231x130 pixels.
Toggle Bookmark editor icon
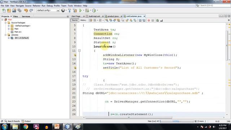click(x=135, y=20)
